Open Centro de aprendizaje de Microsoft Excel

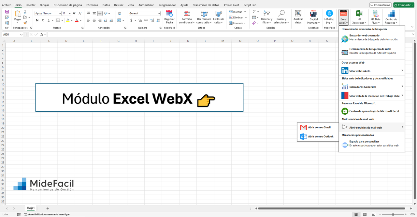click(372, 111)
